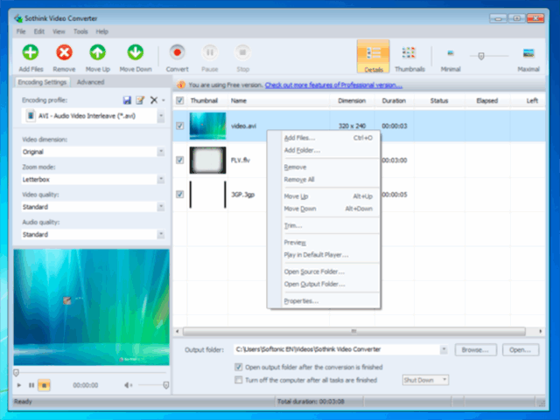Click the preview seek slider handle
Screen dimensions: 560x420
(x=16, y=373)
